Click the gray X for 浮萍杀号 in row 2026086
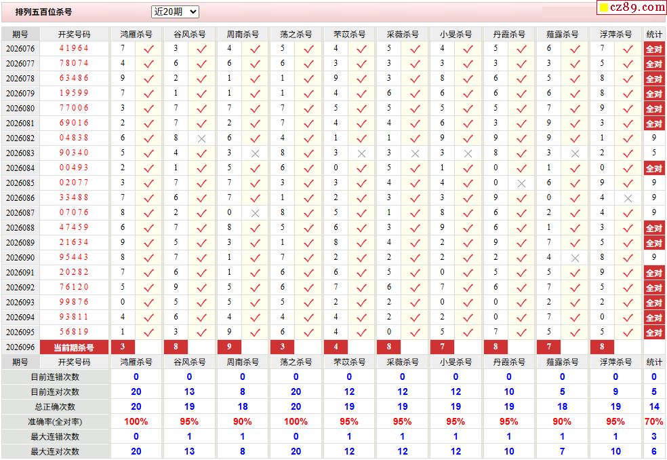The width and height of the screenshot is (667, 460). tap(628, 198)
